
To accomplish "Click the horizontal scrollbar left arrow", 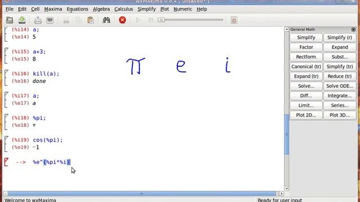I will point(6,194).
